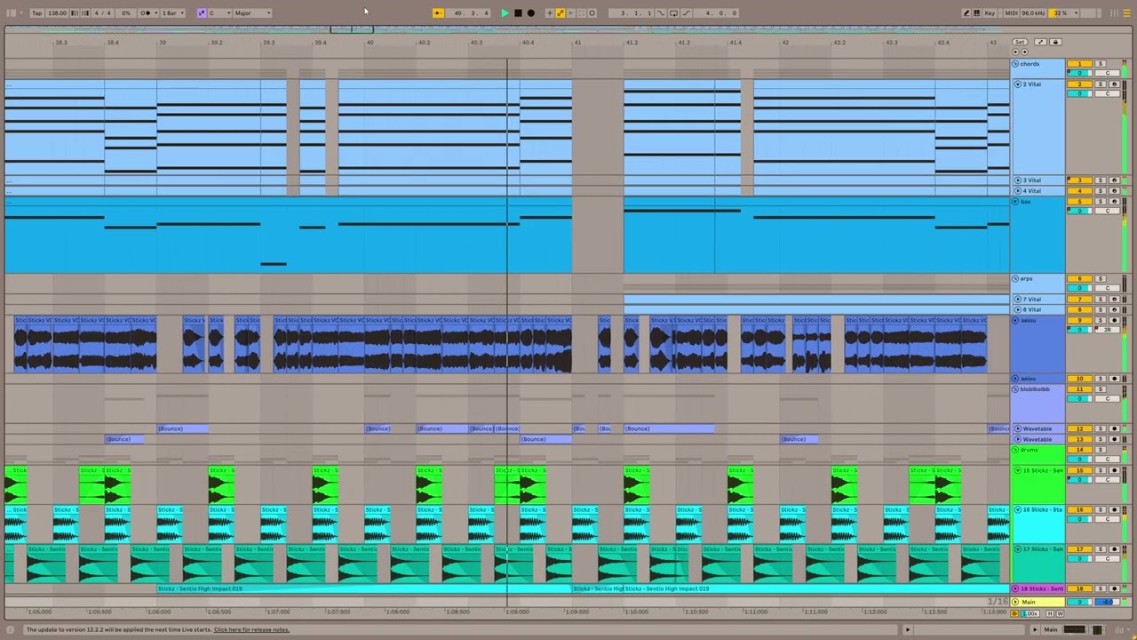The height and width of the screenshot is (640, 1137).
Task: Arm the 2 Vital track for recording
Action: coord(1114,84)
